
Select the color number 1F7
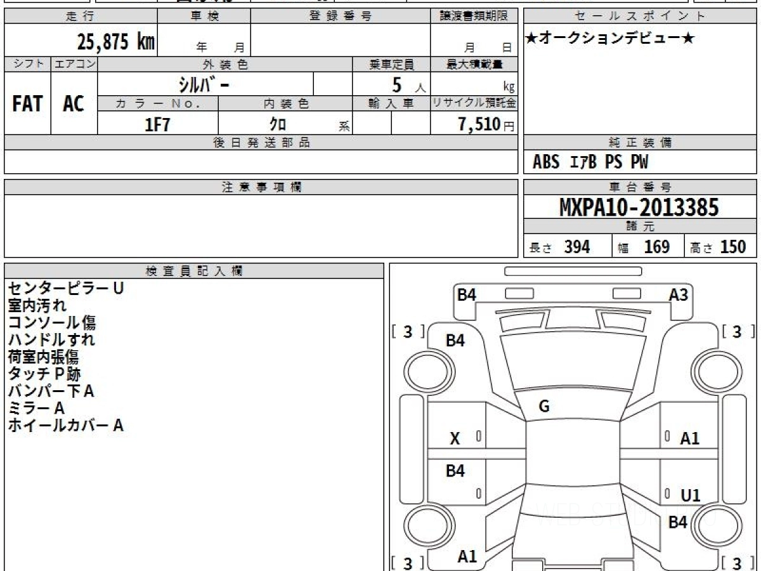click(x=157, y=124)
